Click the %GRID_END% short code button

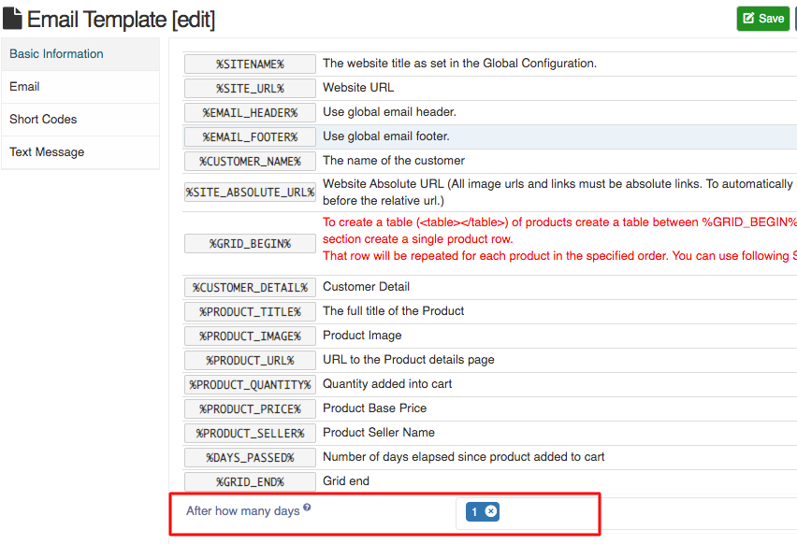(250, 482)
